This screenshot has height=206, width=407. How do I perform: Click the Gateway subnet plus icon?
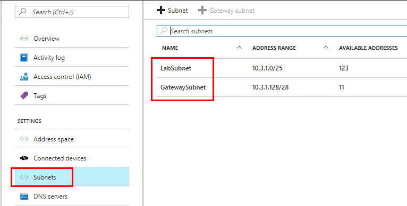pos(202,11)
